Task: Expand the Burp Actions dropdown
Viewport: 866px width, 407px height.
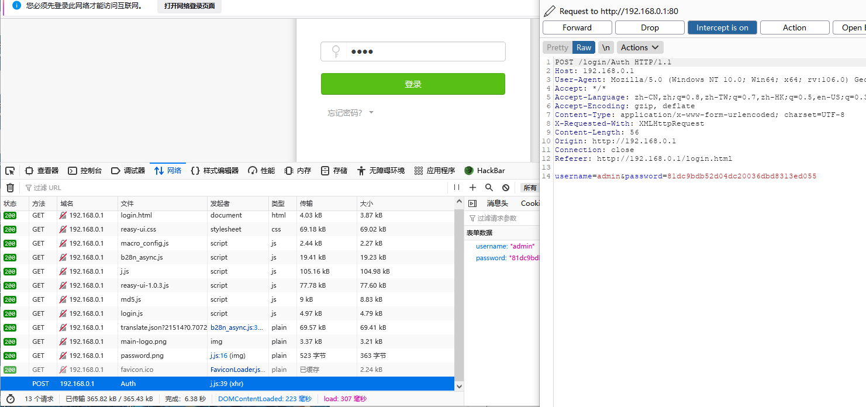Action: coord(640,47)
